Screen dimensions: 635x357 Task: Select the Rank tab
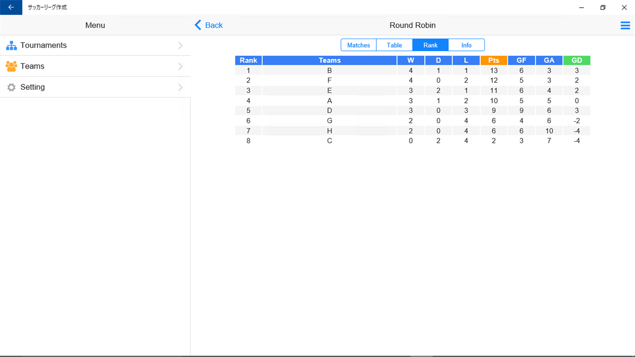[x=430, y=45]
